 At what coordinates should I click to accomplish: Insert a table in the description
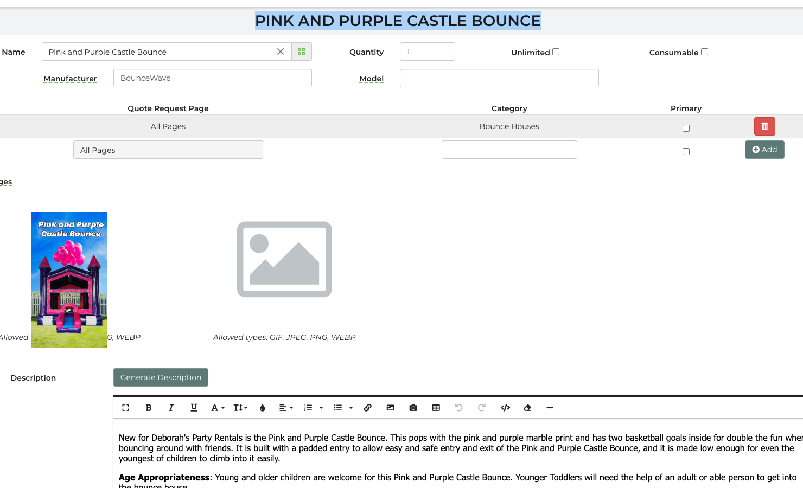point(436,408)
